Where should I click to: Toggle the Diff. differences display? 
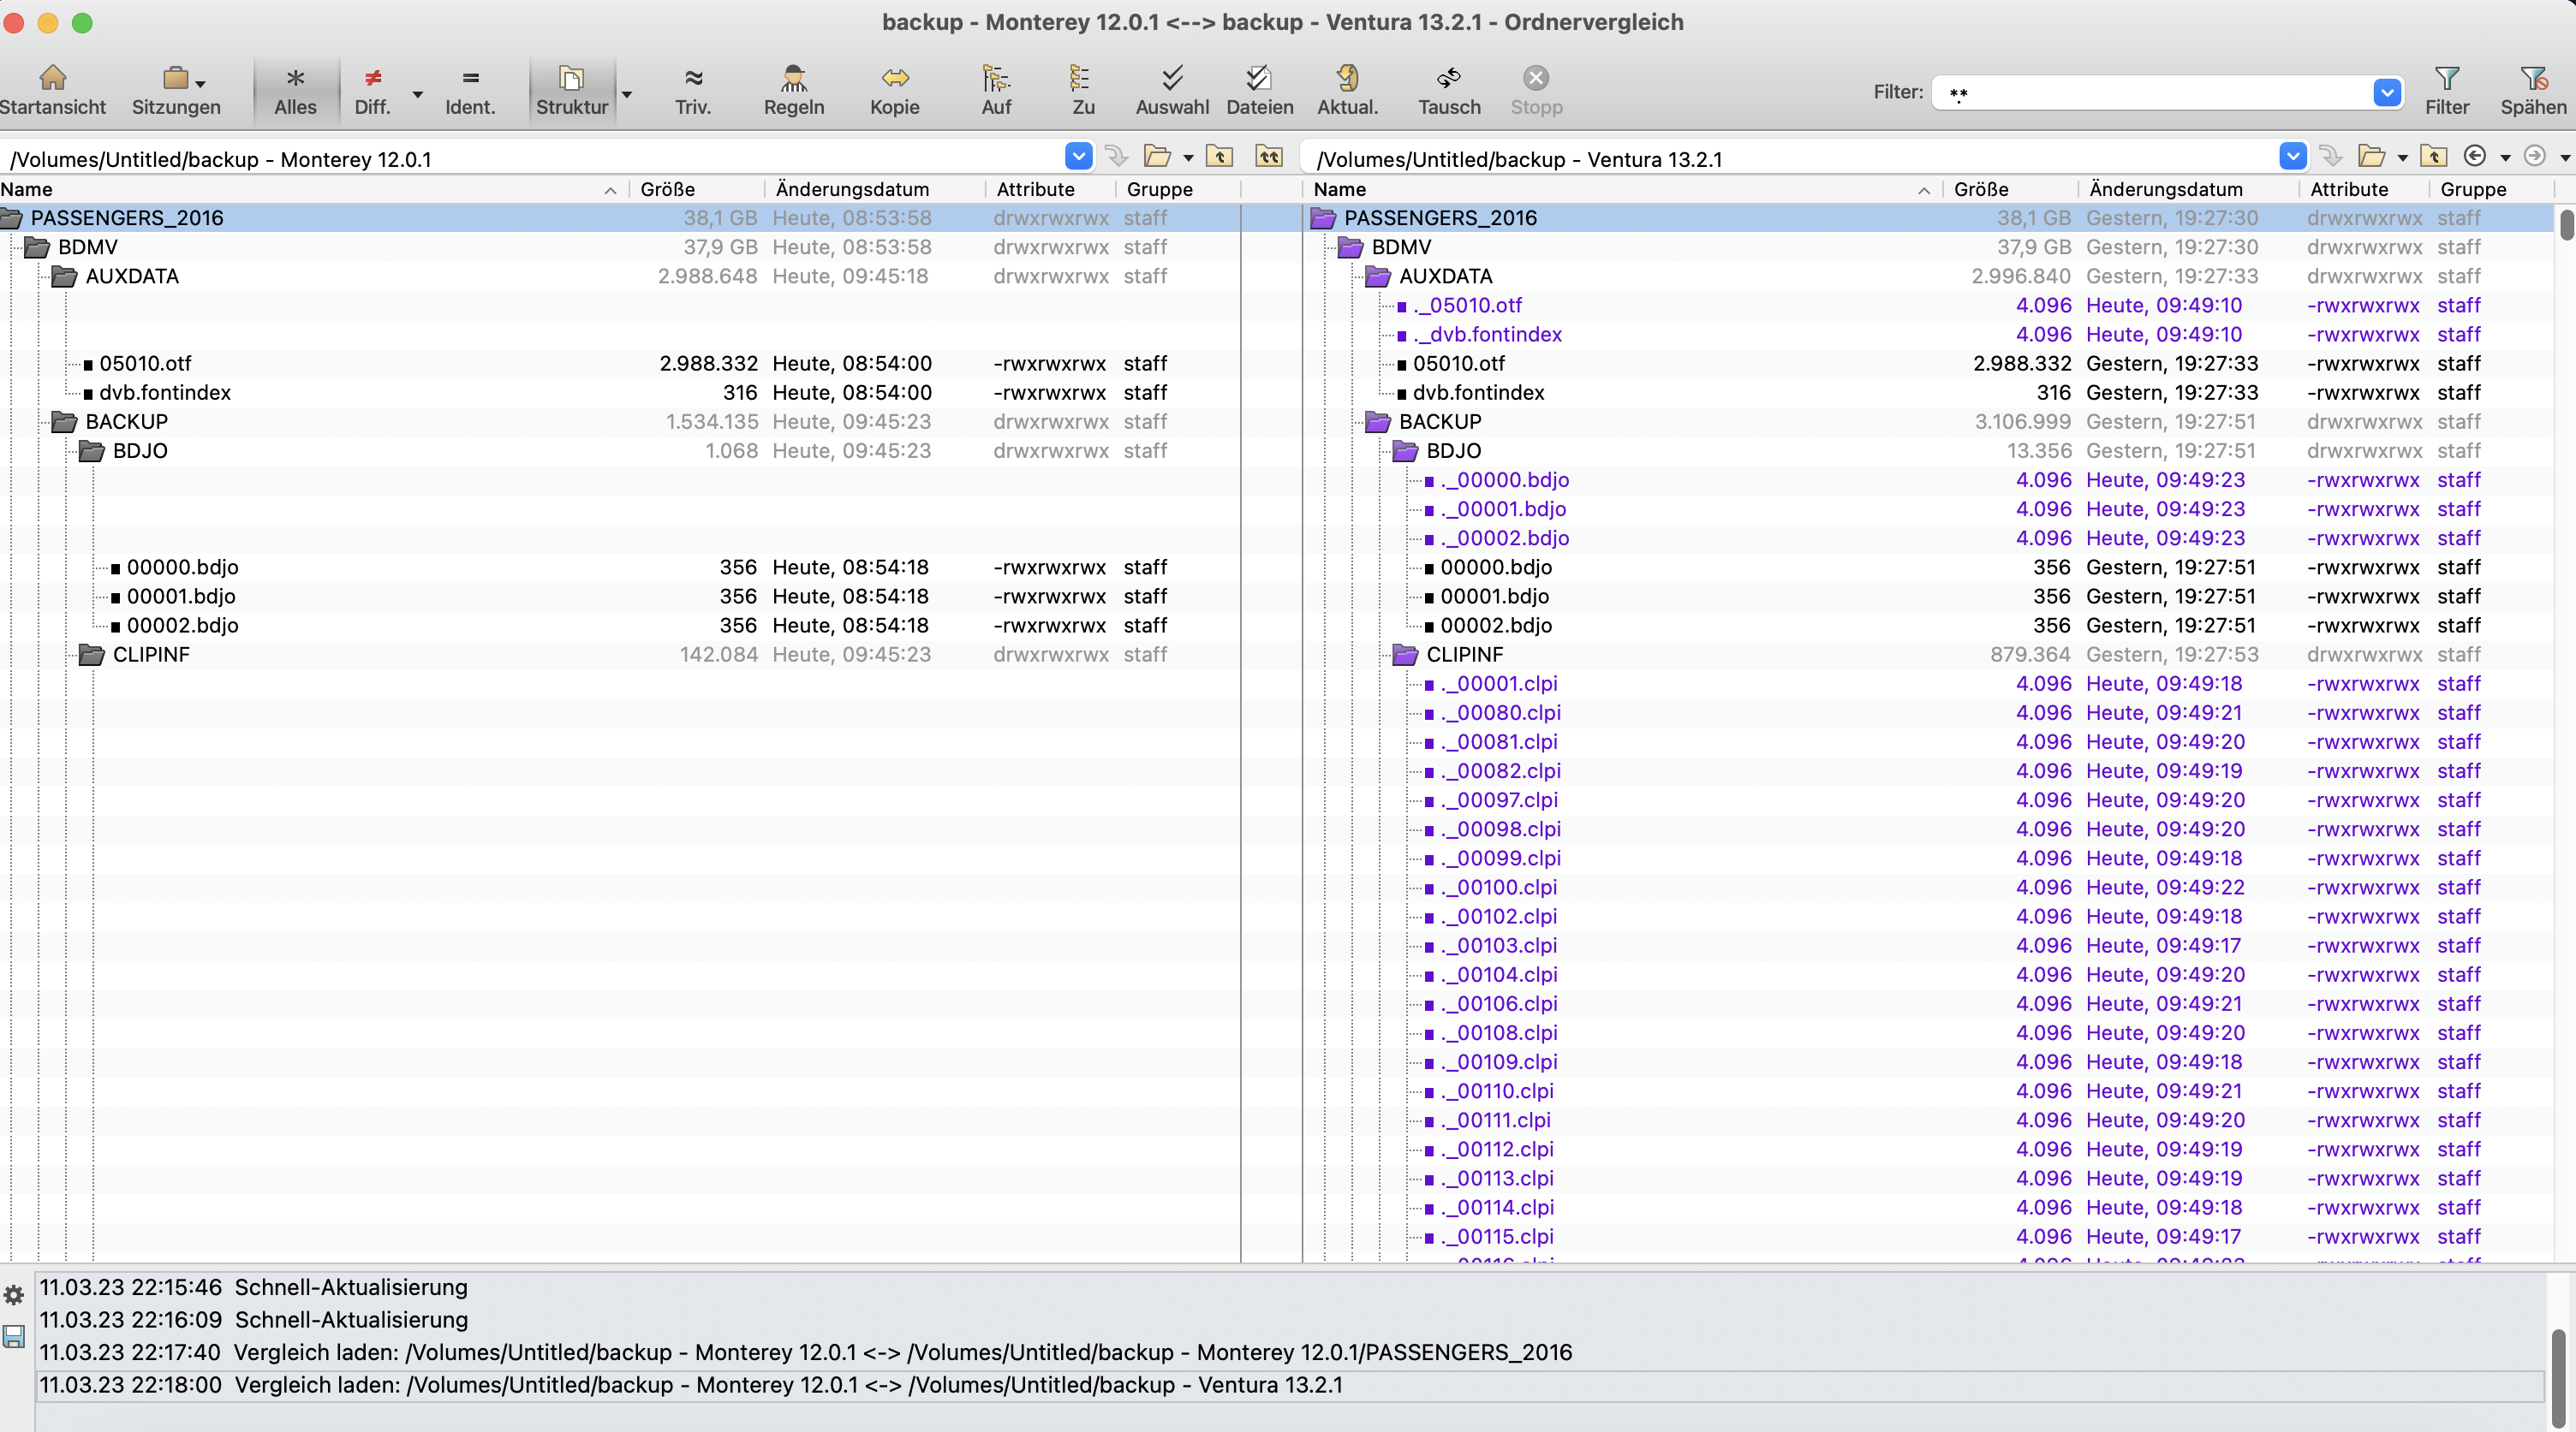(373, 78)
